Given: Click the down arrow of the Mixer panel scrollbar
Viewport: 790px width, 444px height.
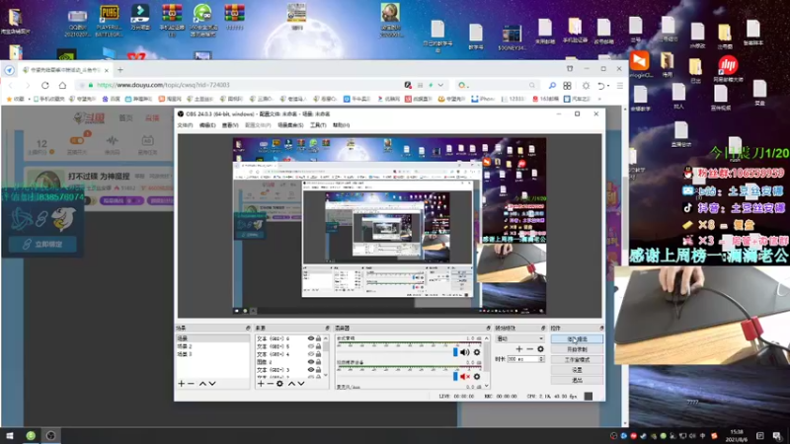Looking at the screenshot, I should tap(486, 386).
